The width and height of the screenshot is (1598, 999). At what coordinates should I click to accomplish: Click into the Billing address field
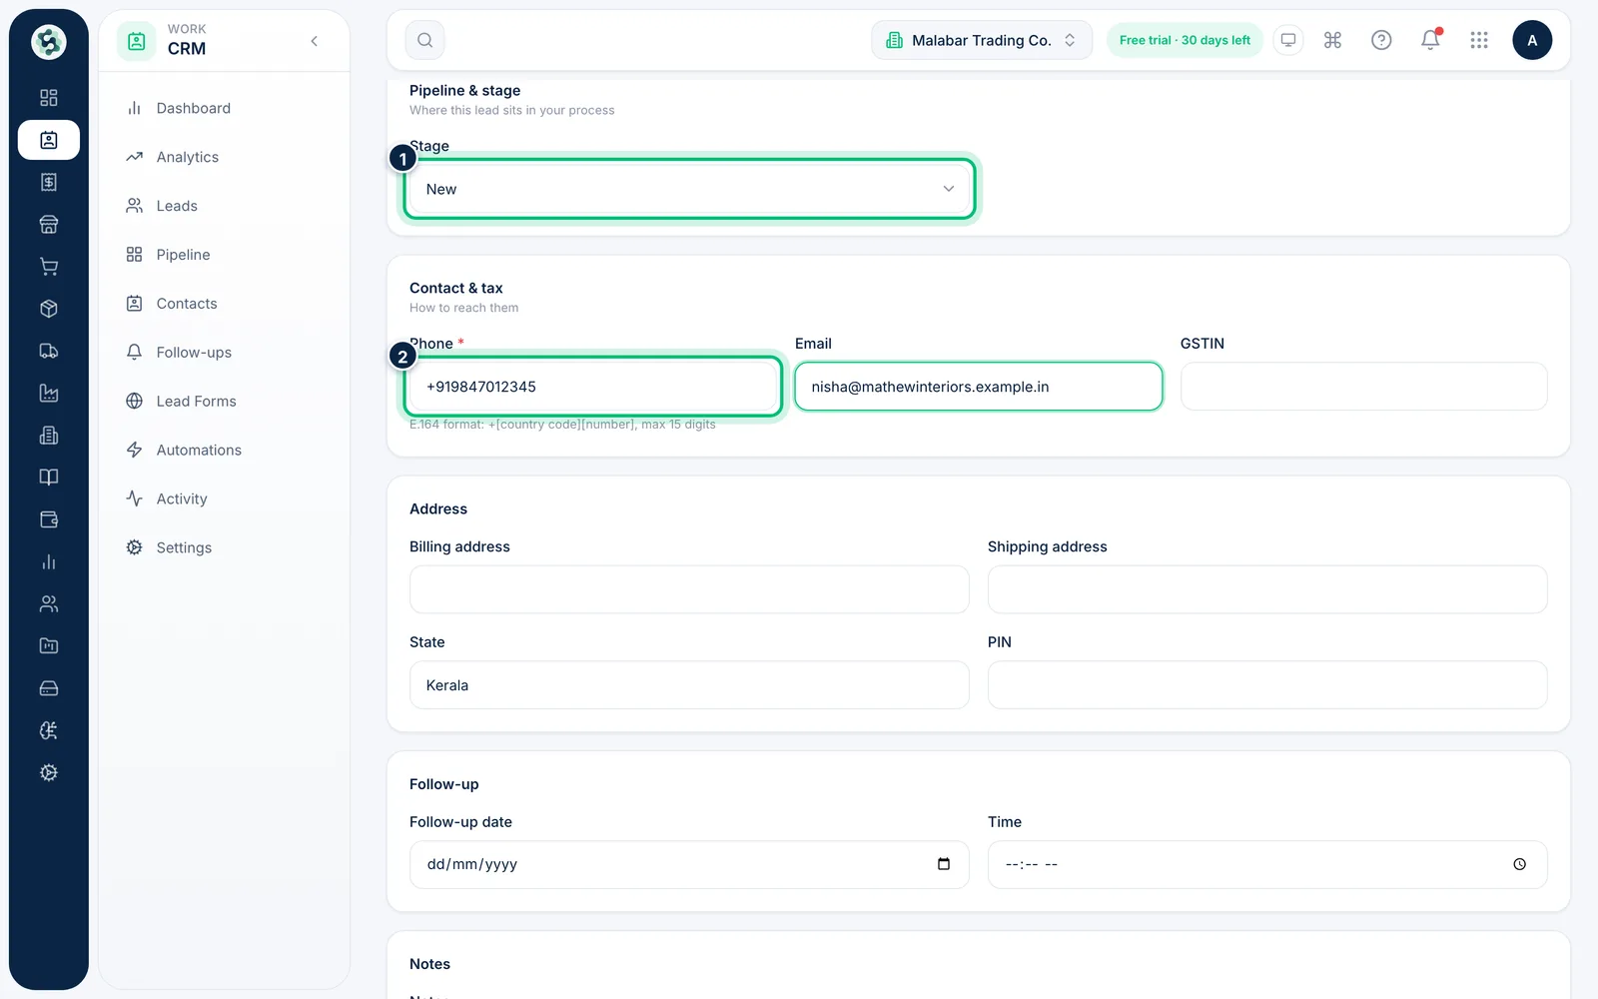click(689, 589)
